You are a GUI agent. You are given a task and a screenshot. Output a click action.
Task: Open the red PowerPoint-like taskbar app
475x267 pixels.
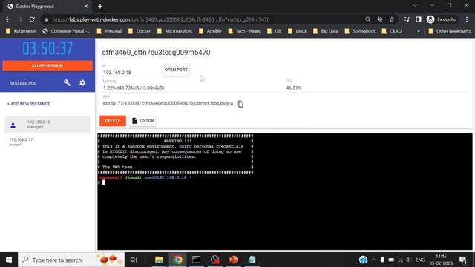click(233, 260)
